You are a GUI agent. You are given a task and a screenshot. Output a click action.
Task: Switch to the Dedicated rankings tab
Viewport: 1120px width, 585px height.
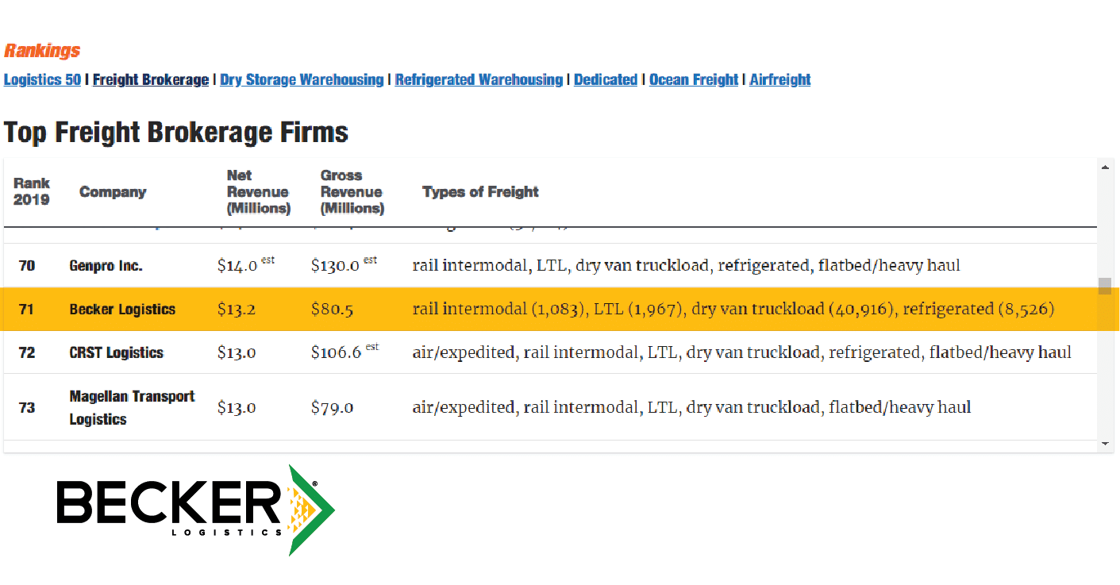tap(606, 80)
